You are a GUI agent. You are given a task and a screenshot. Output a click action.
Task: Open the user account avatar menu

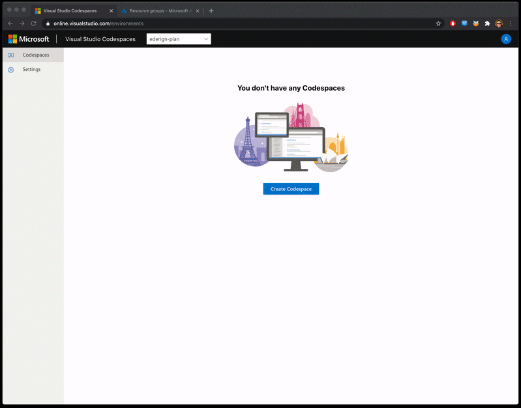[x=506, y=39]
